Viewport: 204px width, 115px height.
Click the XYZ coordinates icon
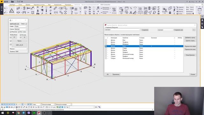tap(146, 8)
